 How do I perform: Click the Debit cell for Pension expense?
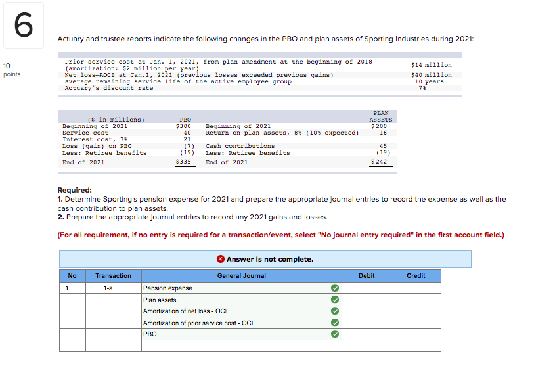(366, 288)
